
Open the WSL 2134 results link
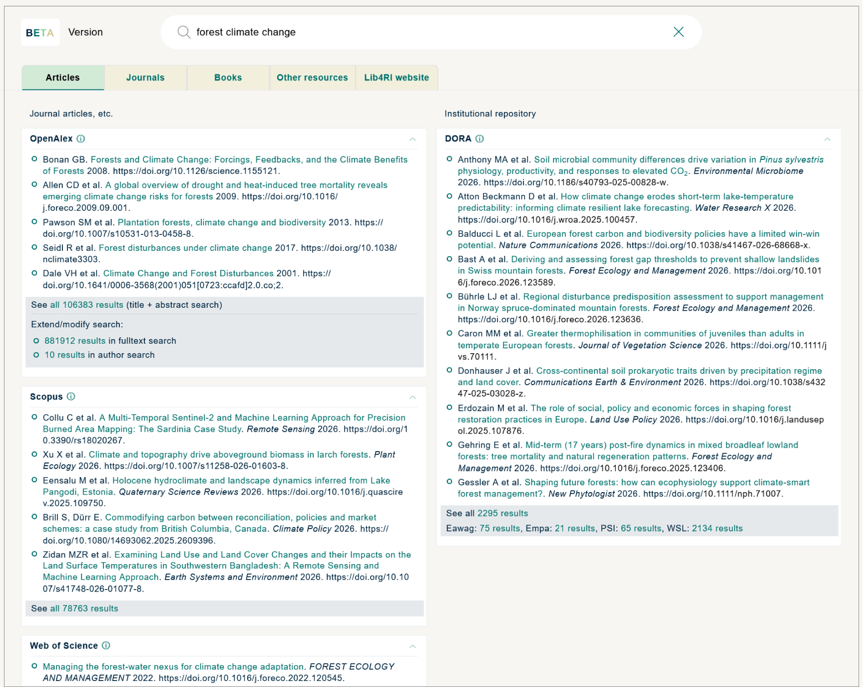[x=717, y=528]
